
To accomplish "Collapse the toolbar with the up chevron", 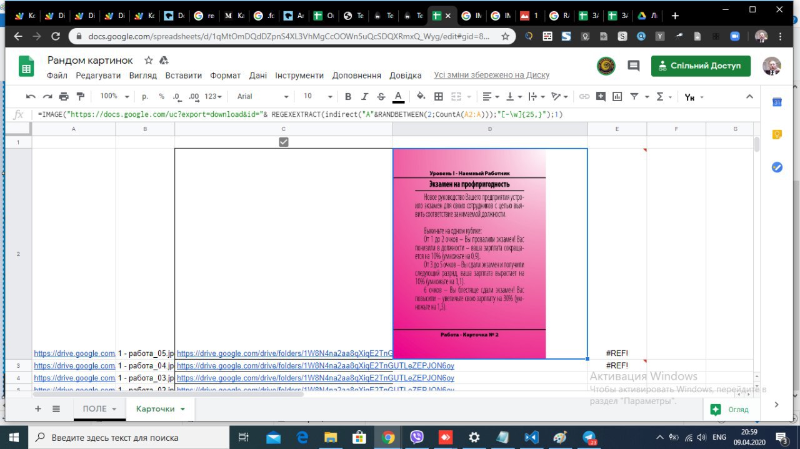I will pos(749,96).
